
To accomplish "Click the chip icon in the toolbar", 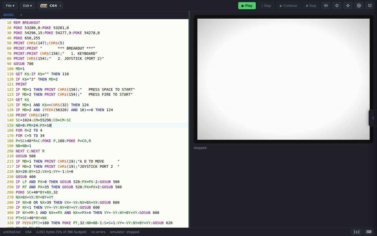I will pos(337,6).
